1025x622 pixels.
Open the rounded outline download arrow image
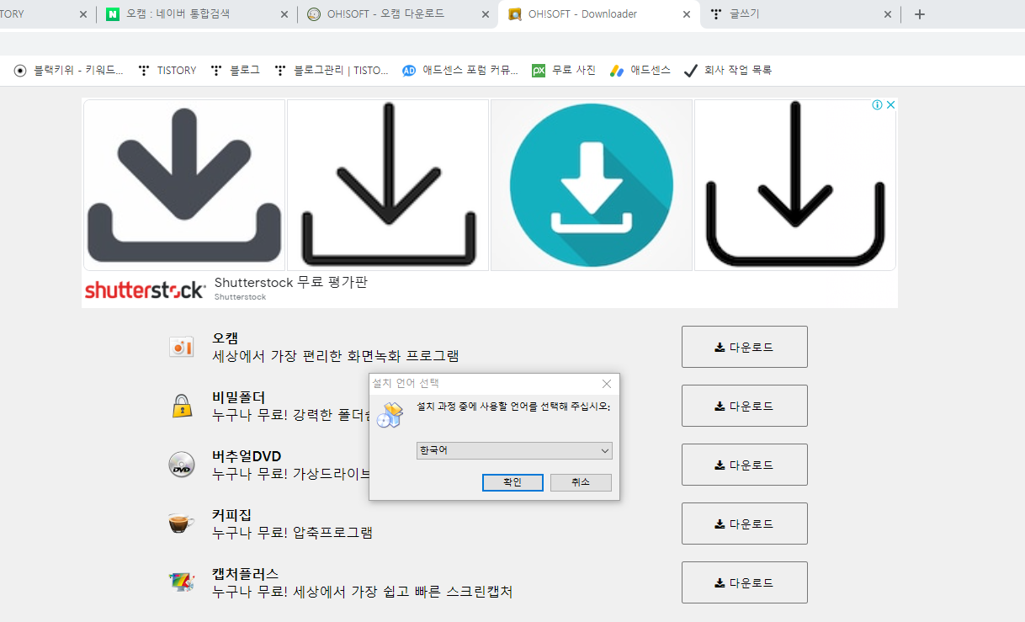tap(795, 185)
